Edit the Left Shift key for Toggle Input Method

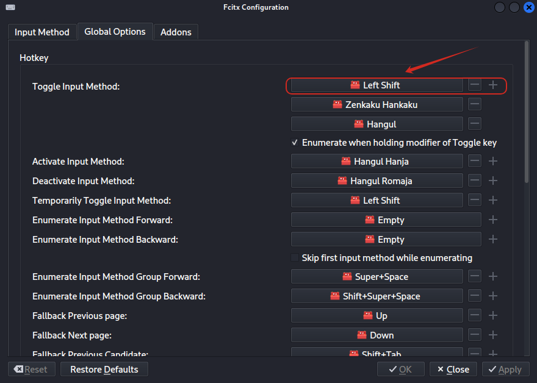(x=377, y=85)
